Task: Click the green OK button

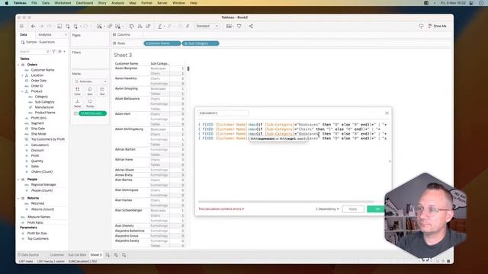Action: pyautogui.click(x=377, y=209)
